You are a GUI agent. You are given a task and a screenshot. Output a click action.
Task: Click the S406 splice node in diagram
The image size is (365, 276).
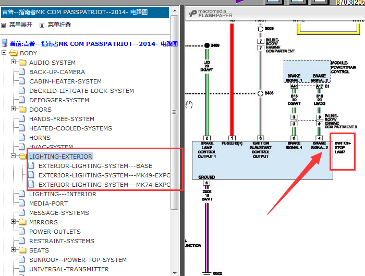261,93
